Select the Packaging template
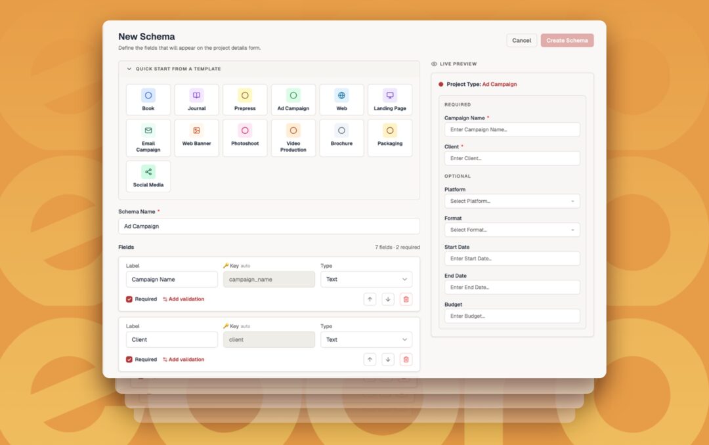The width and height of the screenshot is (709, 445). [390, 138]
